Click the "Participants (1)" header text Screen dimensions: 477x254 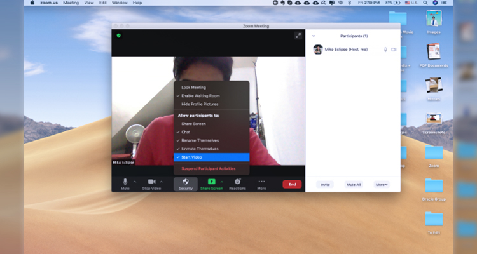[354, 36]
